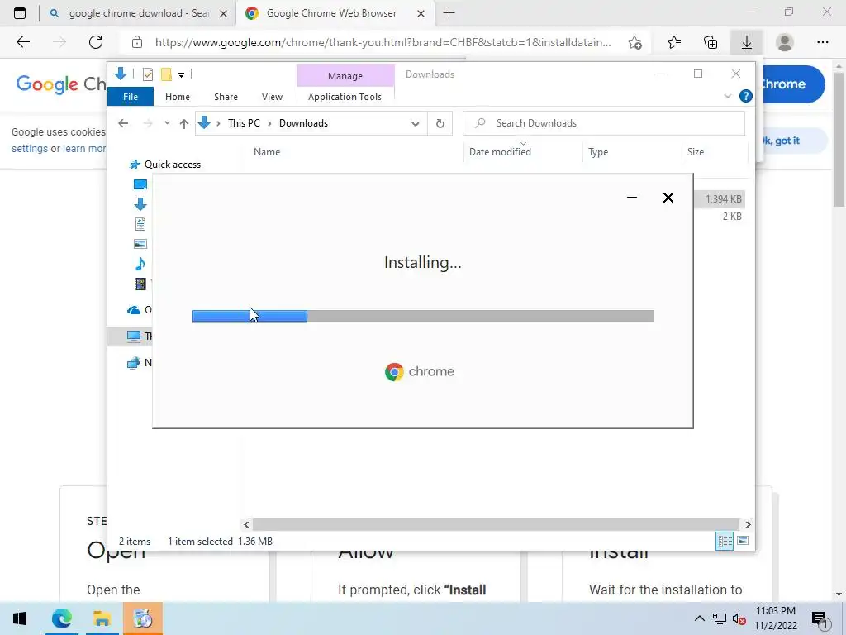Open File Explorer from the taskbar
The width and height of the screenshot is (846, 635).
click(x=102, y=618)
